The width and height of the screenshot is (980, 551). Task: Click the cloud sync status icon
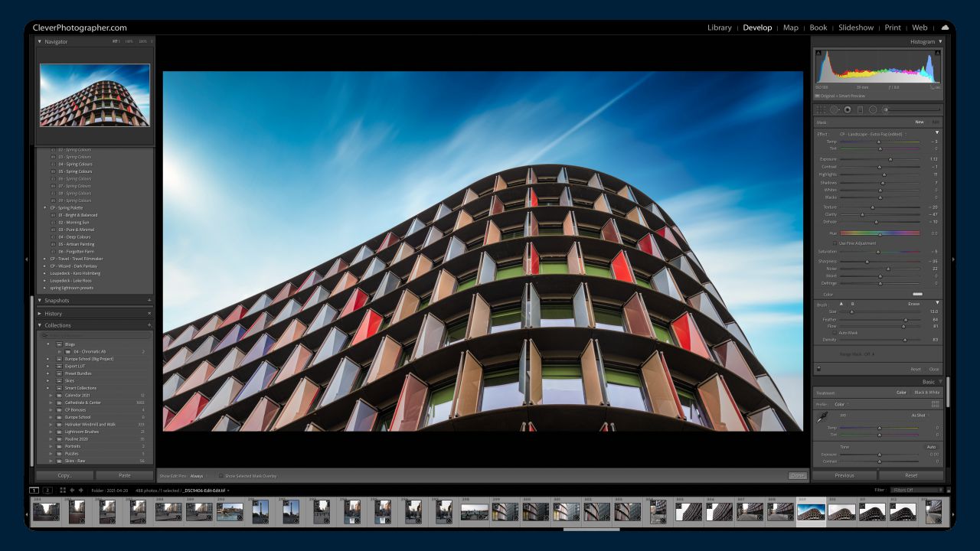coord(945,28)
